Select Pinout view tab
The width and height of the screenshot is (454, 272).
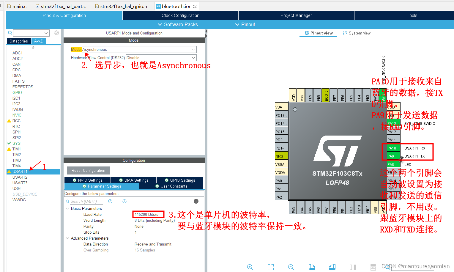click(x=319, y=33)
